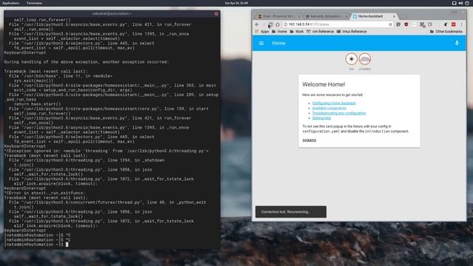
Task: Close the Home Assistant browser tab
Action: (394, 16)
